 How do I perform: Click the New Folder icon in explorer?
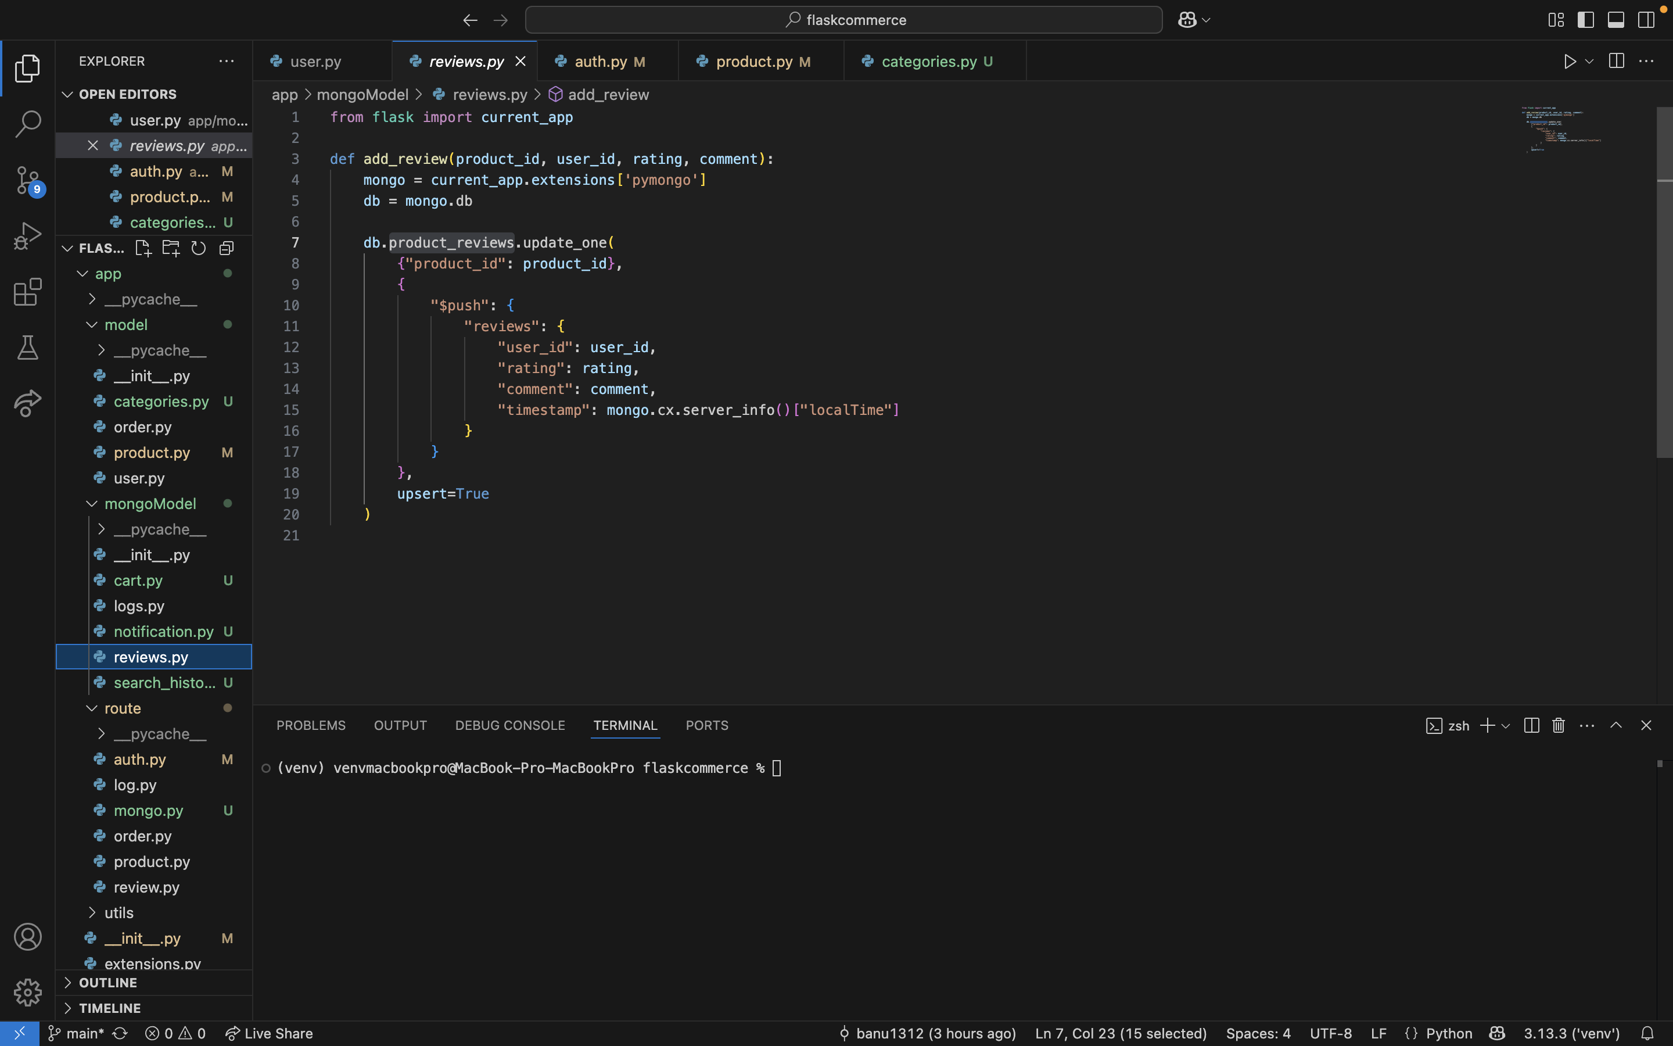[171, 248]
